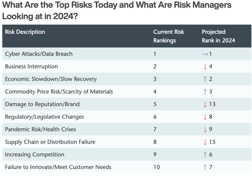Click current ranking 10 for Failure to Innovate

click(157, 167)
